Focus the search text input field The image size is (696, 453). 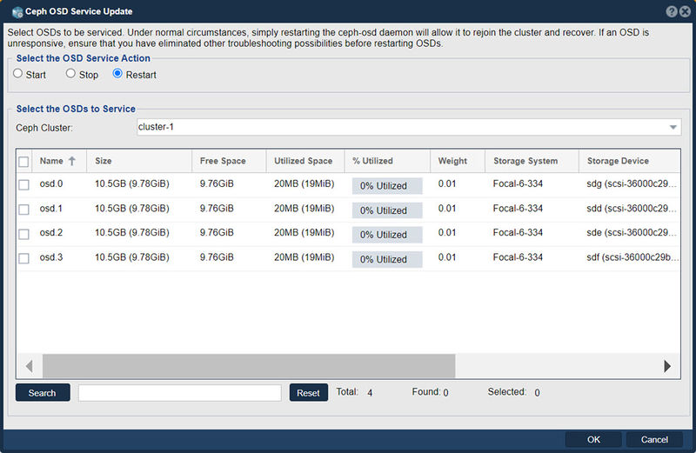(x=180, y=393)
